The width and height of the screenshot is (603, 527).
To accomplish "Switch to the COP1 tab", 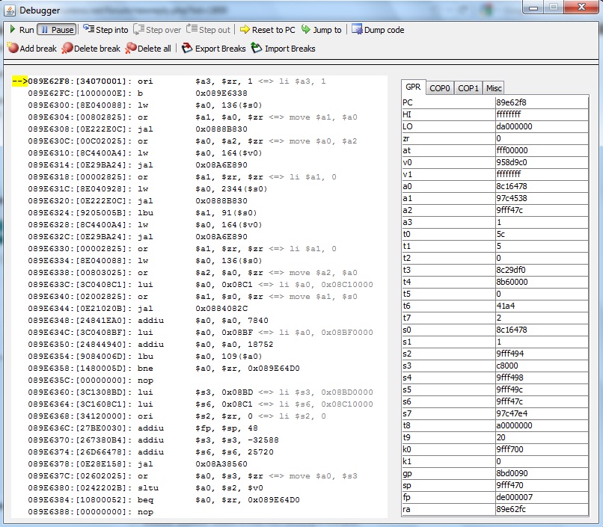I will (468, 87).
